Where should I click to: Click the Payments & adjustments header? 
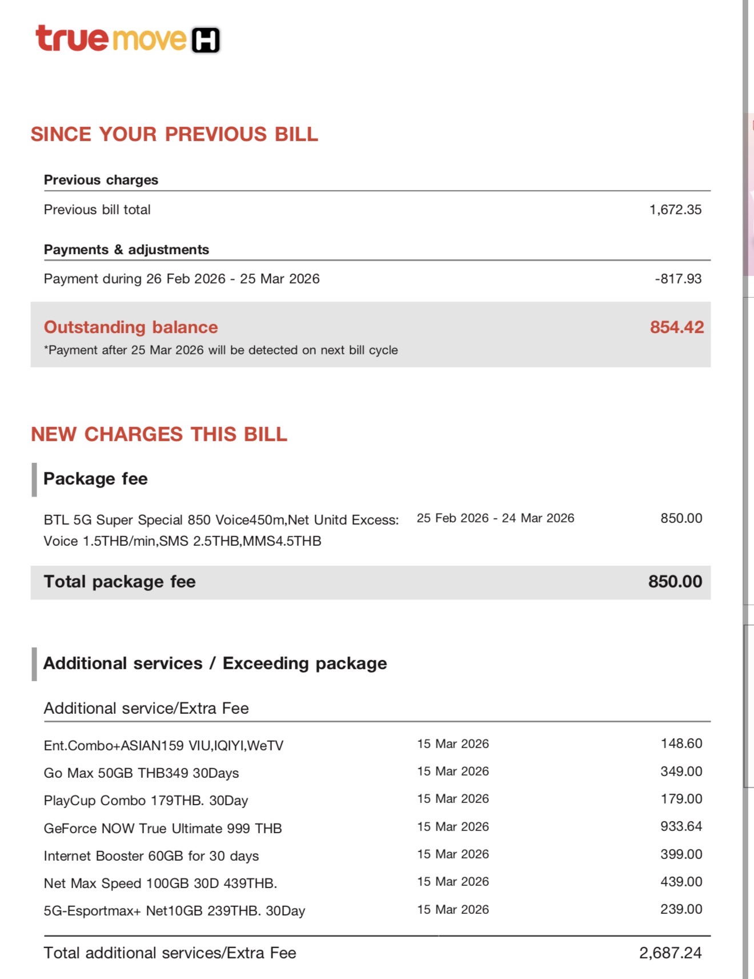click(126, 250)
